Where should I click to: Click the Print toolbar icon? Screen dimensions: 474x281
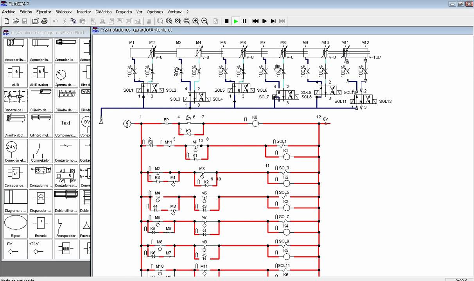pos(44,21)
